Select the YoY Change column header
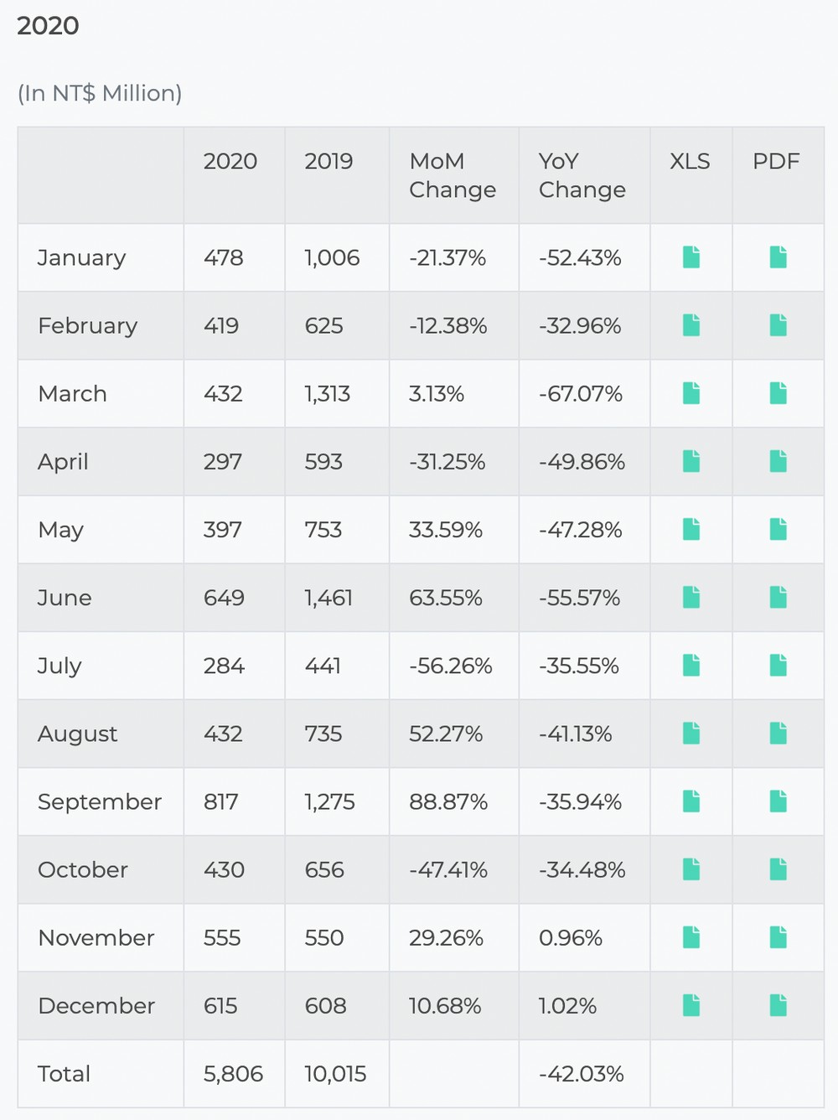The image size is (838, 1120). point(582,175)
